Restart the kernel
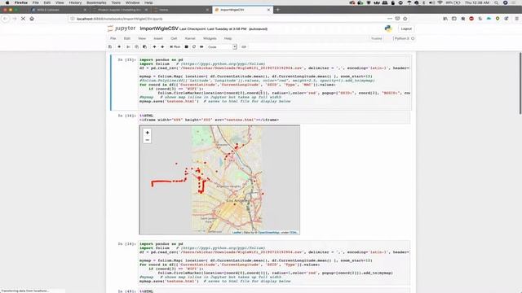 click(194, 47)
